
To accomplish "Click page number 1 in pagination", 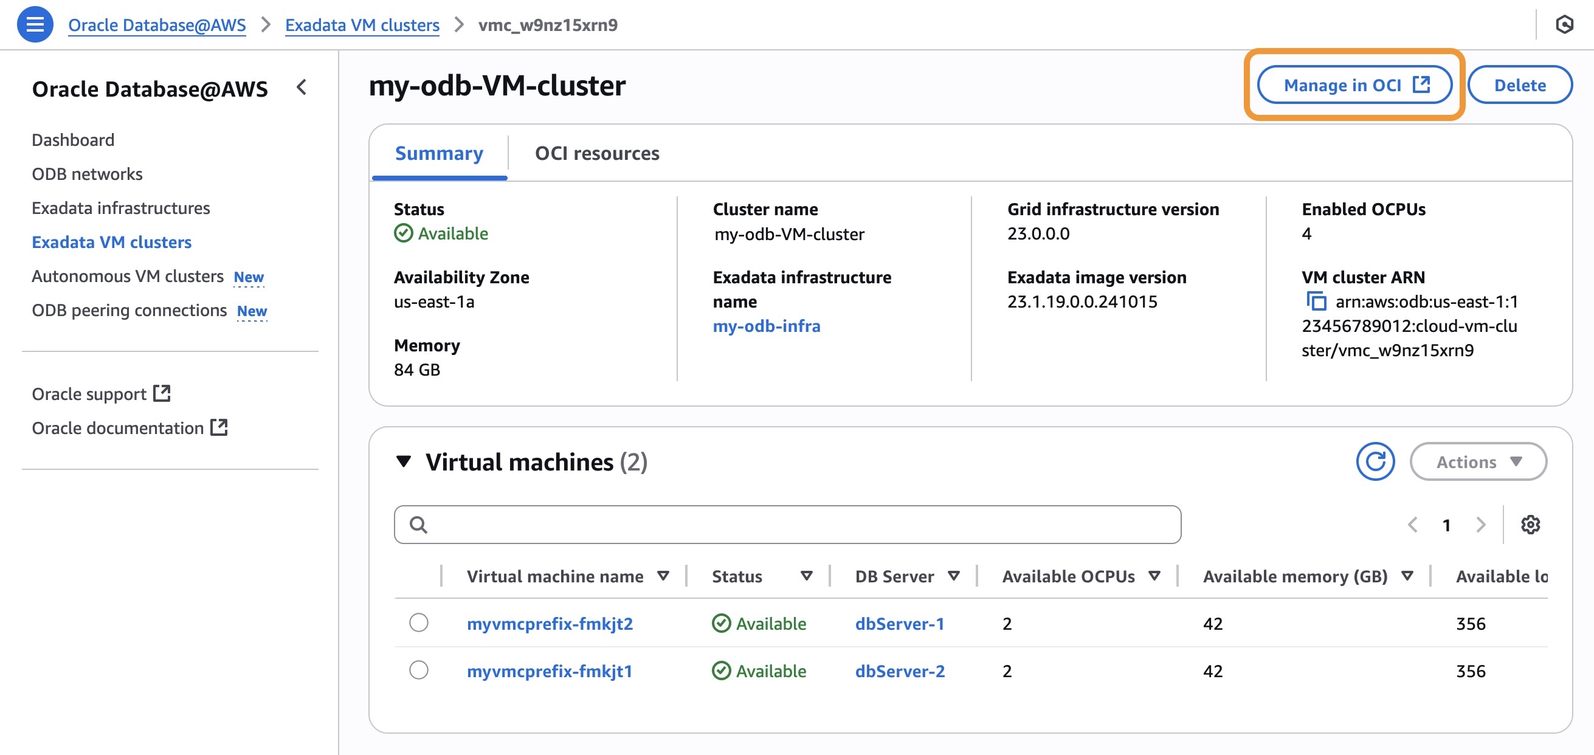I will coord(1447,525).
